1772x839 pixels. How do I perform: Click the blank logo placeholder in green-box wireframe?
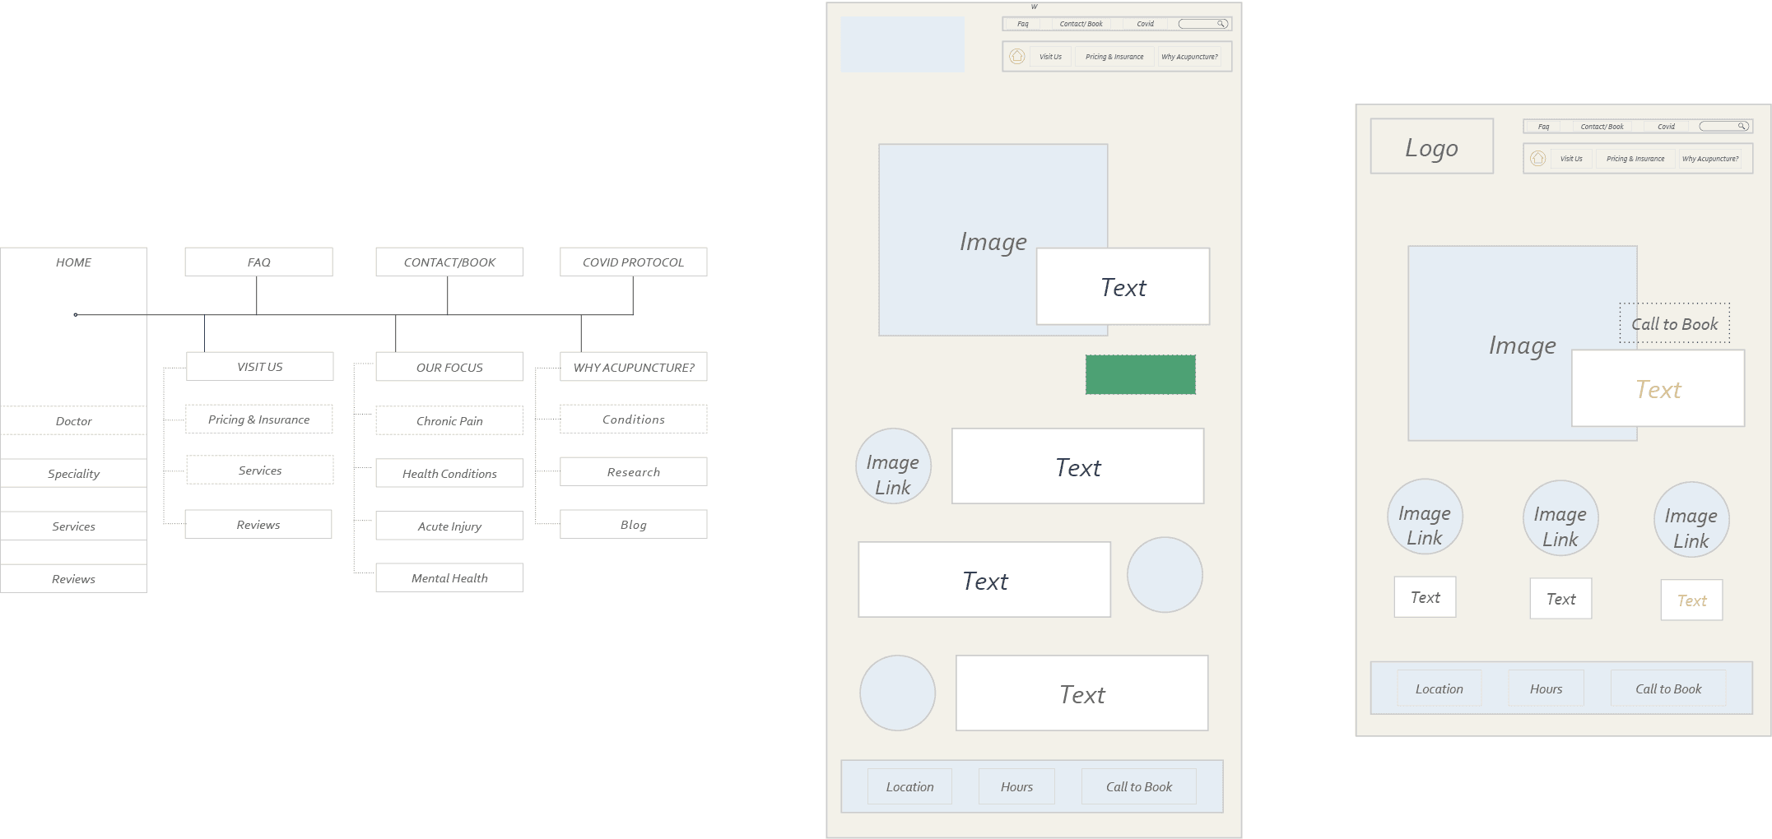pos(902,44)
